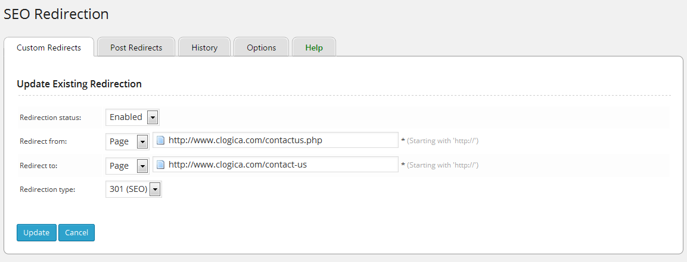Open the History tab

[x=204, y=48]
